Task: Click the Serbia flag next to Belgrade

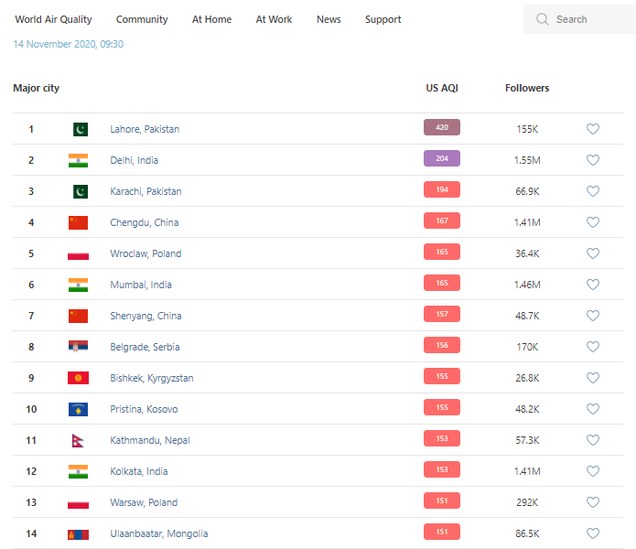Action: [x=79, y=347]
